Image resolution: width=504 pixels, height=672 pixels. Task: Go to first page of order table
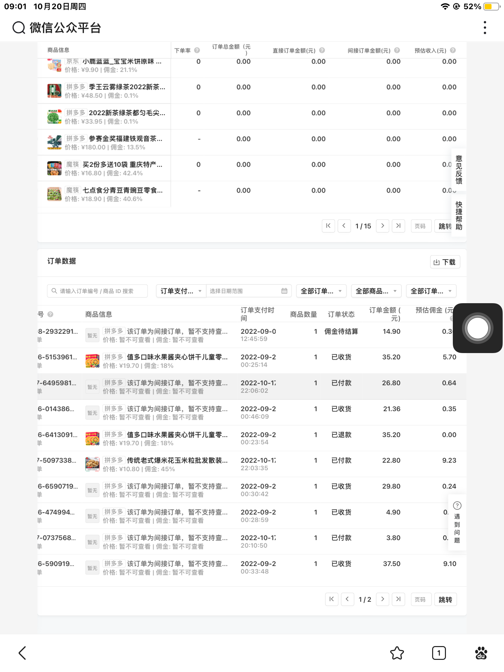coord(331,599)
